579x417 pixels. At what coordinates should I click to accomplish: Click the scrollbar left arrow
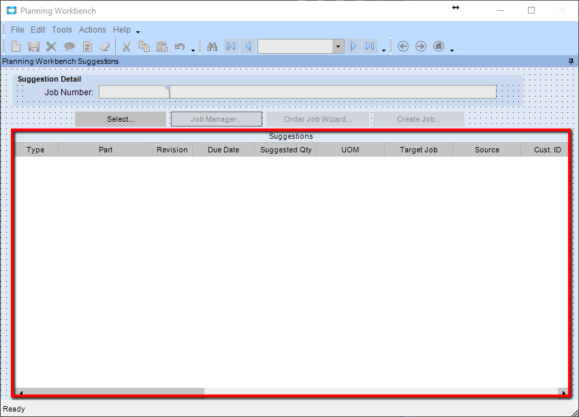pyautogui.click(x=20, y=393)
